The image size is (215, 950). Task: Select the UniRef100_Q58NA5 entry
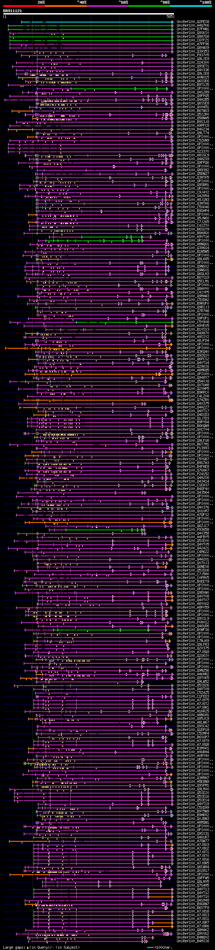coord(193,118)
